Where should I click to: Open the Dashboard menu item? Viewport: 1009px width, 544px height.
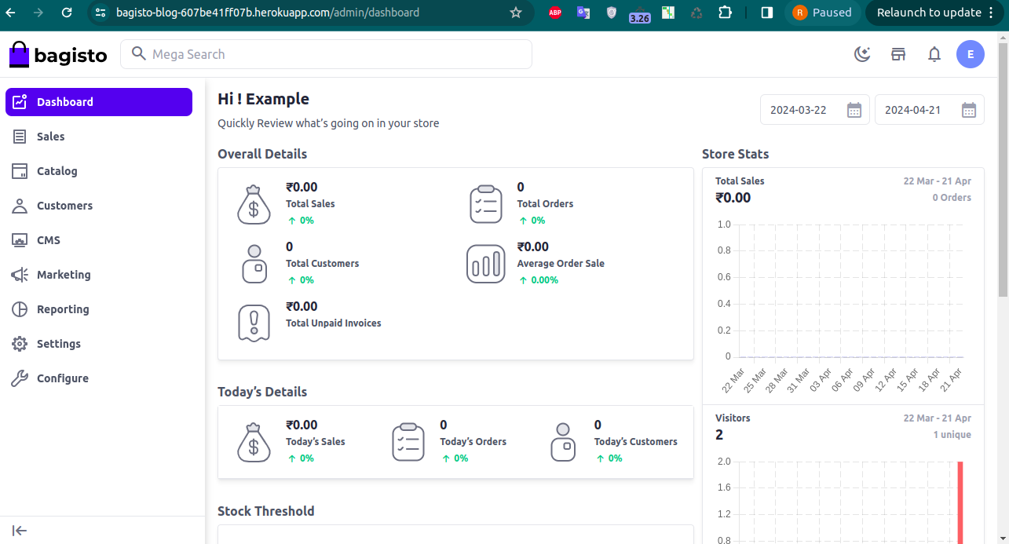(x=99, y=102)
